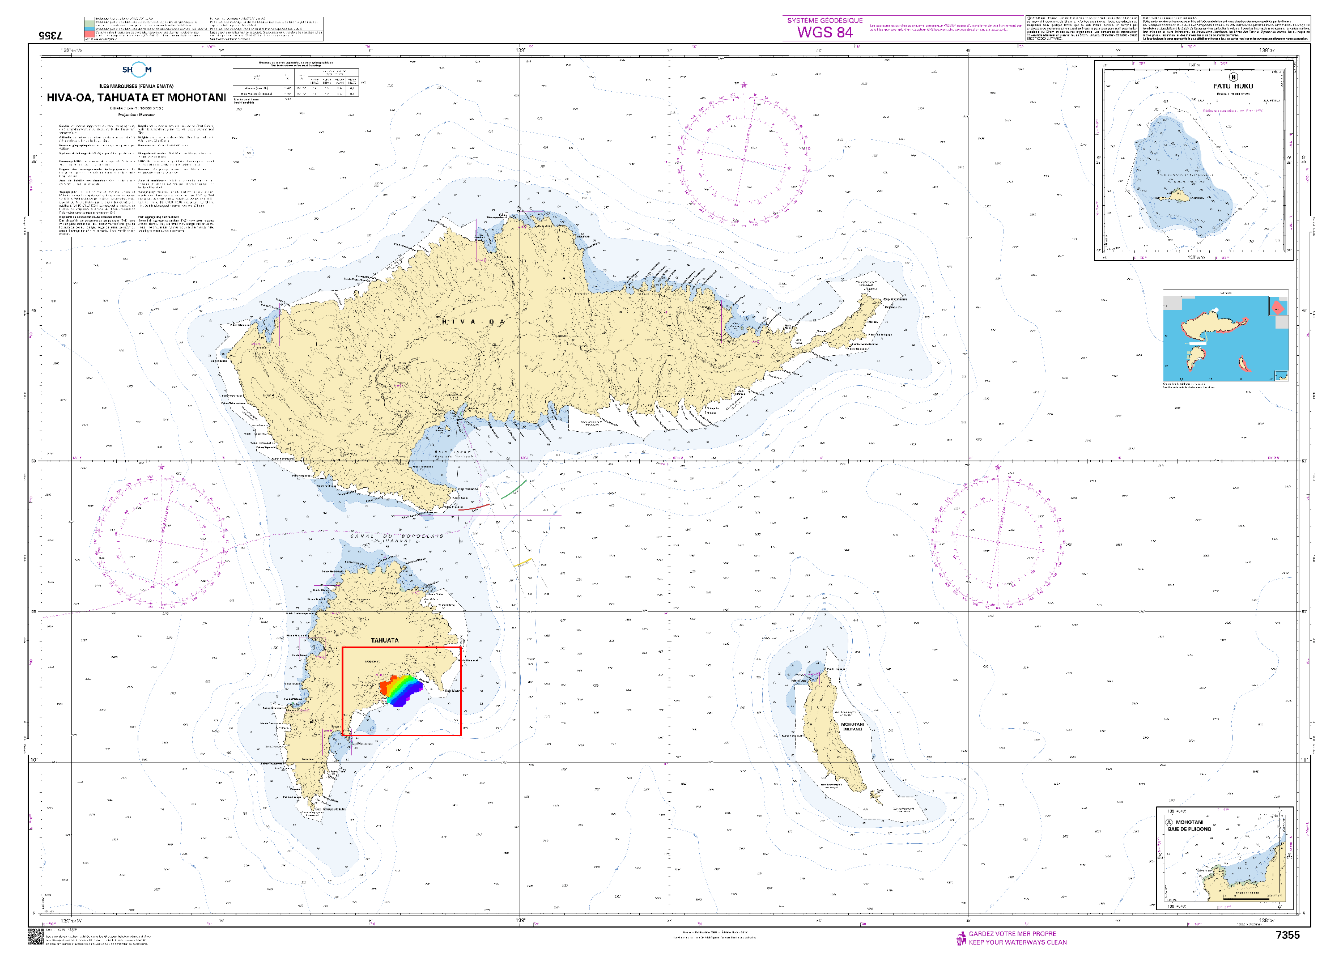Screen dimensions: 1339x961
Task: Click the rainbow bathymetry overlay on Tahuata
Action: tap(401, 690)
